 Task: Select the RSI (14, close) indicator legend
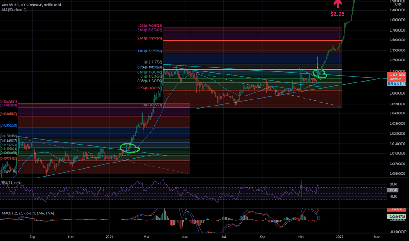click(x=12, y=183)
